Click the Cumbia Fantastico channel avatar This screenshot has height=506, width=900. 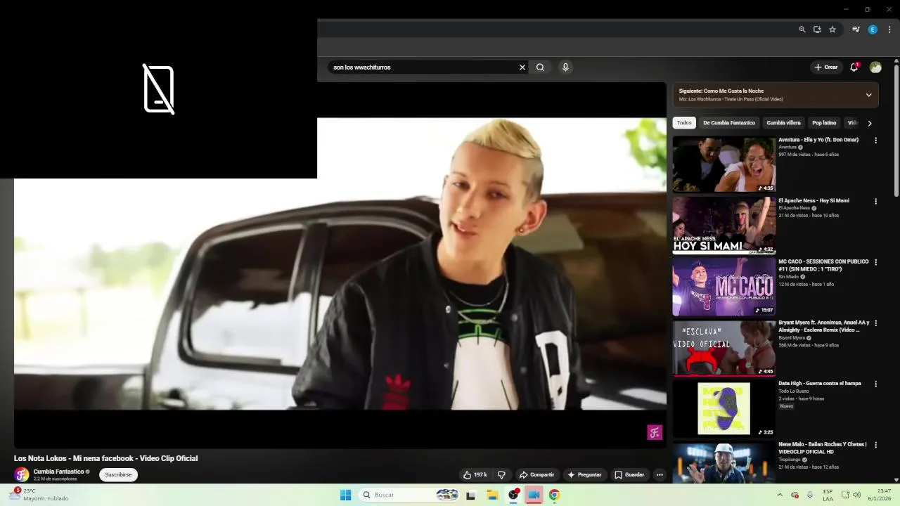click(x=22, y=475)
